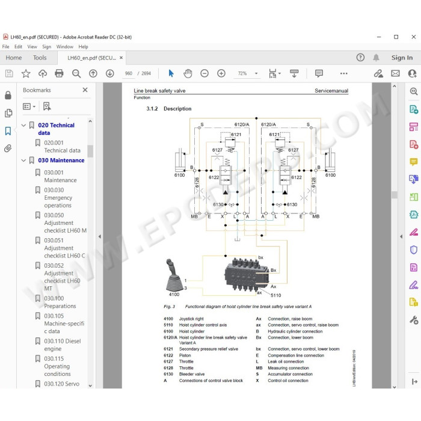
Task: Click the share link icon
Action: 378,73
